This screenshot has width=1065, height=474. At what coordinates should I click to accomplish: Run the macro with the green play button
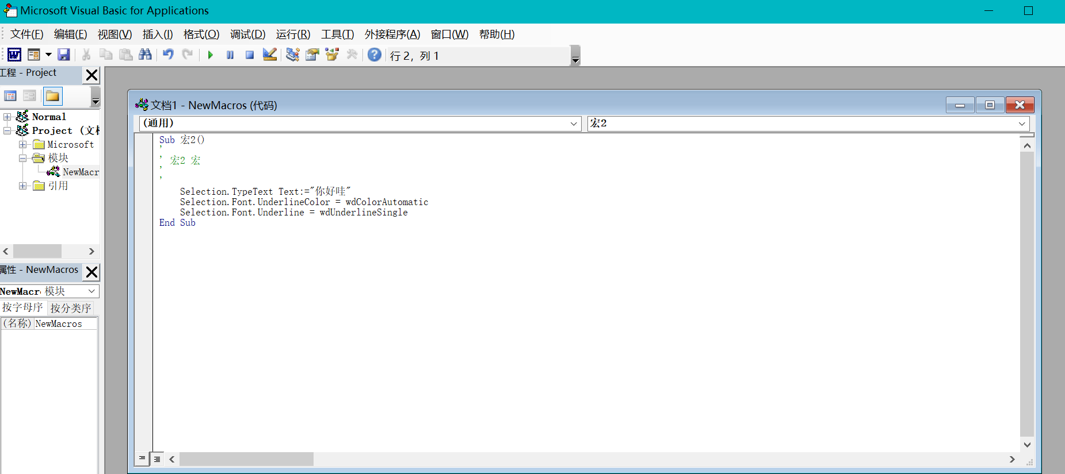coord(211,55)
